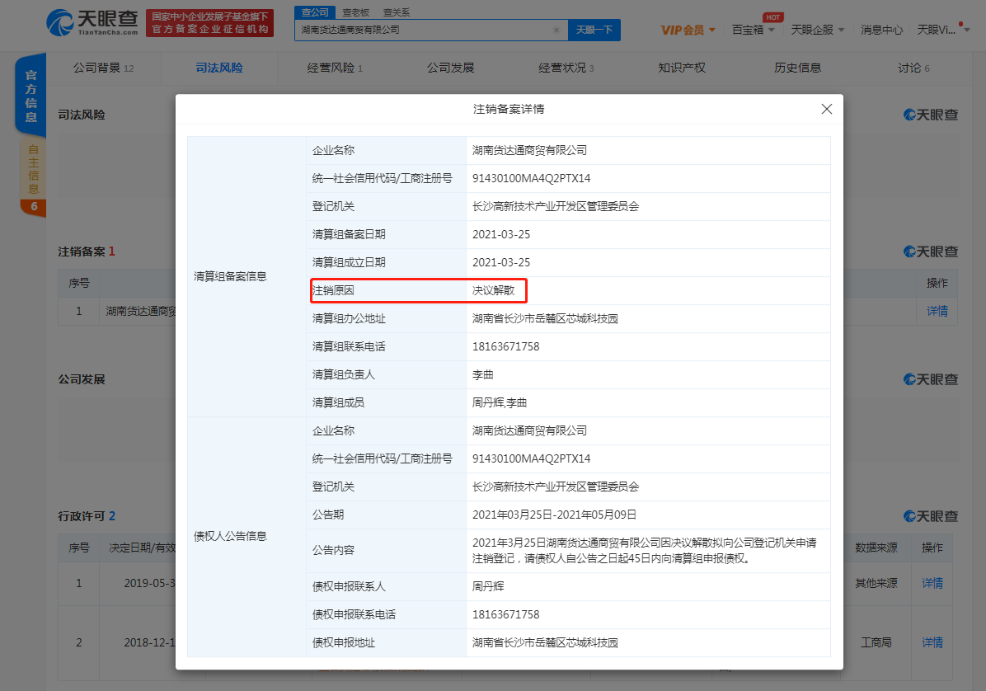Image resolution: width=986 pixels, height=691 pixels.
Task: Clear the search box text
Action: (556, 30)
